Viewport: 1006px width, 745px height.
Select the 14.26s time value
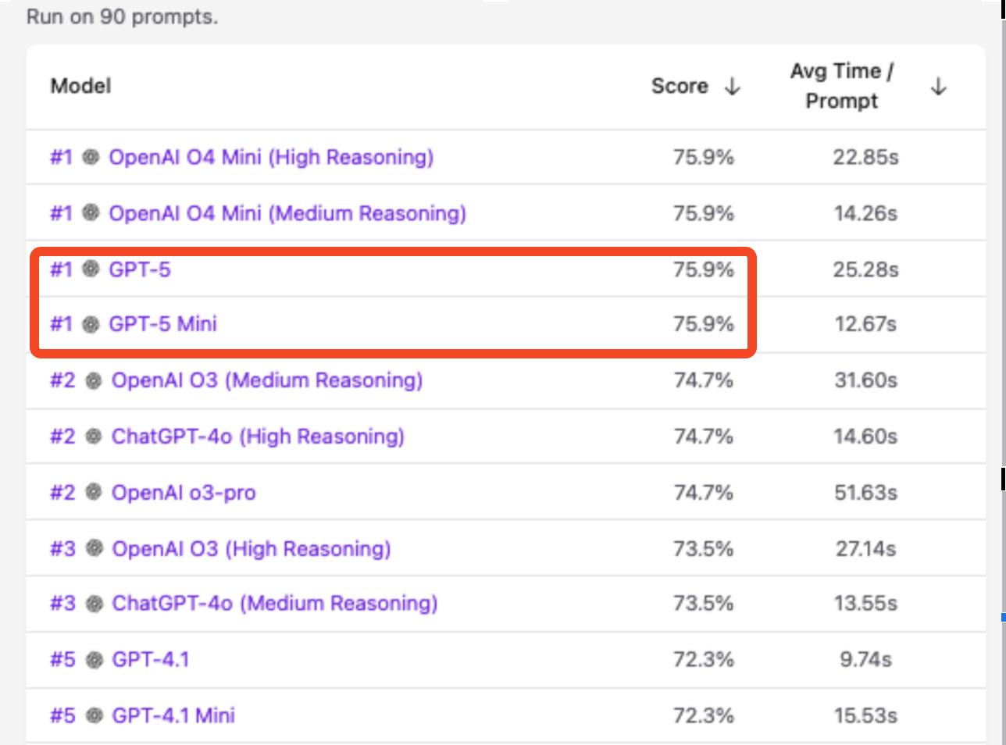[x=865, y=213]
